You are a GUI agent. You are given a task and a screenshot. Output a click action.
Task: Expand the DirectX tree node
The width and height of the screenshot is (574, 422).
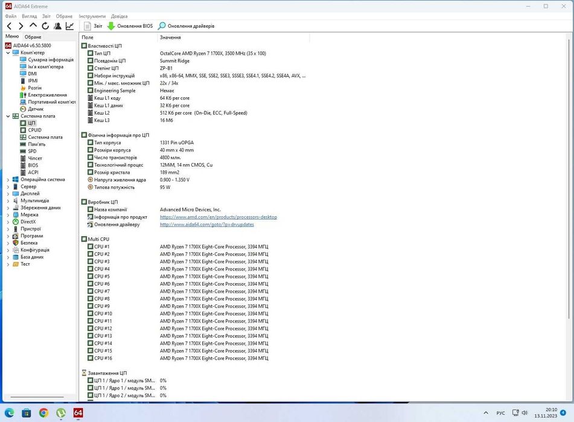pos(8,222)
